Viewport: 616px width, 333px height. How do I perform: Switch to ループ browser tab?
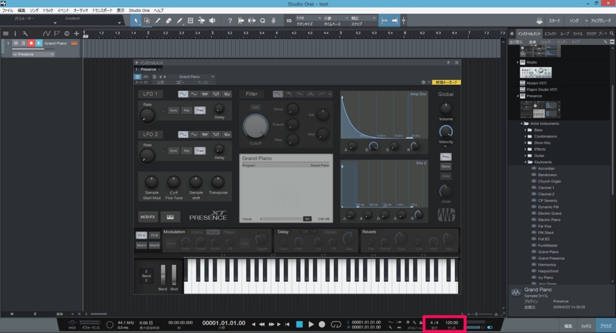click(x=564, y=34)
